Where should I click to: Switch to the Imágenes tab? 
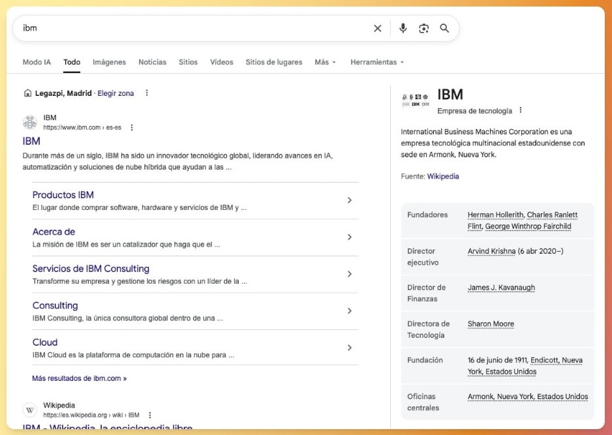(x=110, y=62)
